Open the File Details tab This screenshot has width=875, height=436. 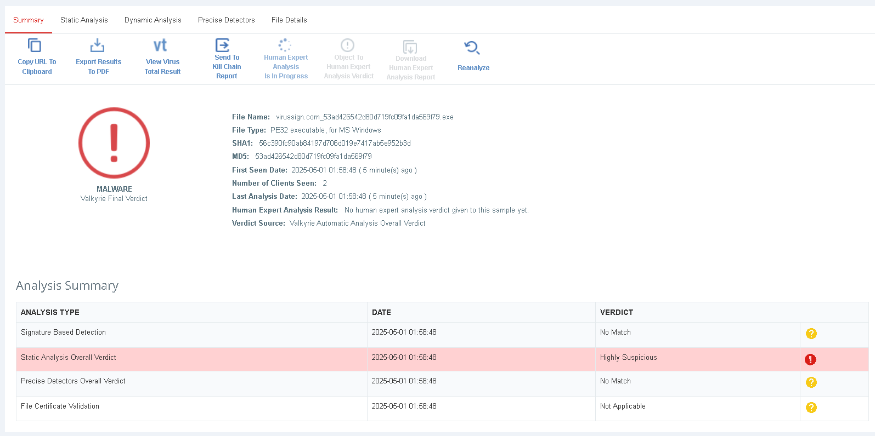pos(289,20)
